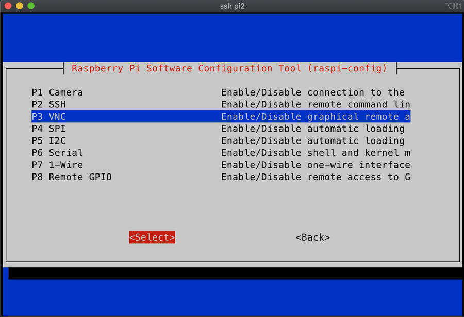Select the P5 I2C menu entry
The height and width of the screenshot is (317, 464).
coord(221,141)
